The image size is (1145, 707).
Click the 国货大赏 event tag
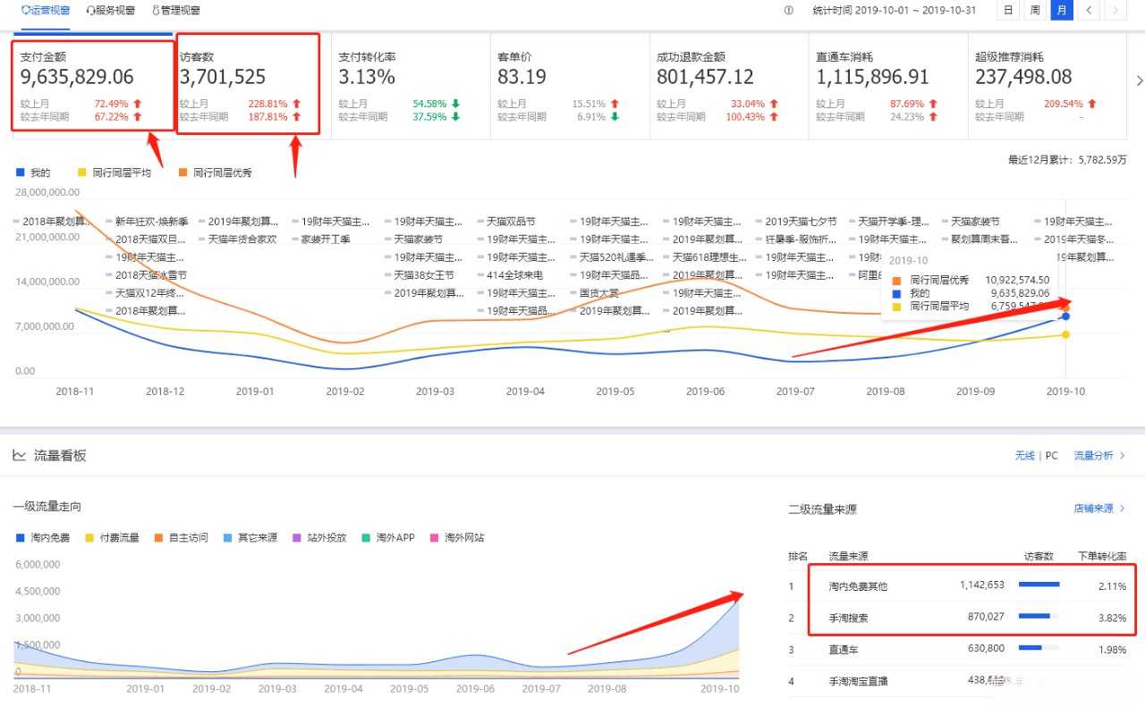pos(593,293)
